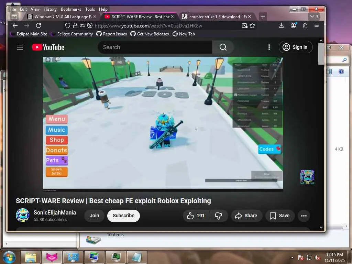Open the Windows Start button
352x264 pixels.
pyautogui.click(x=9, y=257)
